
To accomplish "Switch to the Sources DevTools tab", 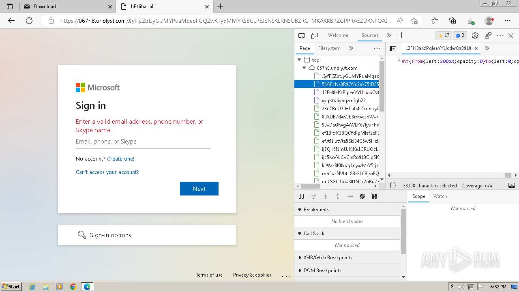I will (370, 35).
